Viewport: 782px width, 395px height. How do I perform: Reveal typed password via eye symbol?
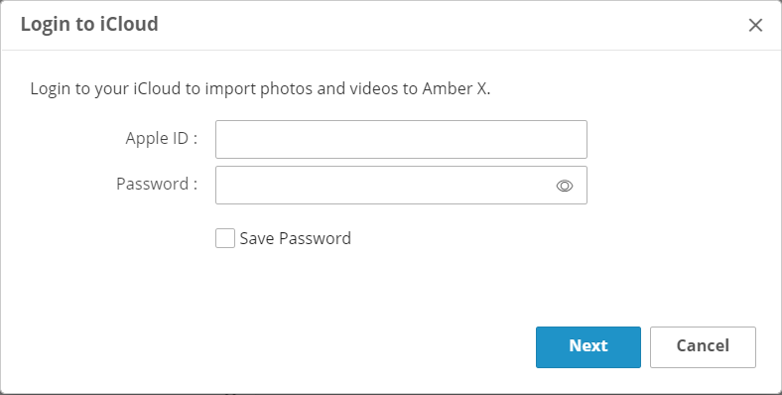pos(564,186)
